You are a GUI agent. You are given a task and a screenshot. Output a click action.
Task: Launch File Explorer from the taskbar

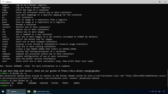tap(29, 91)
